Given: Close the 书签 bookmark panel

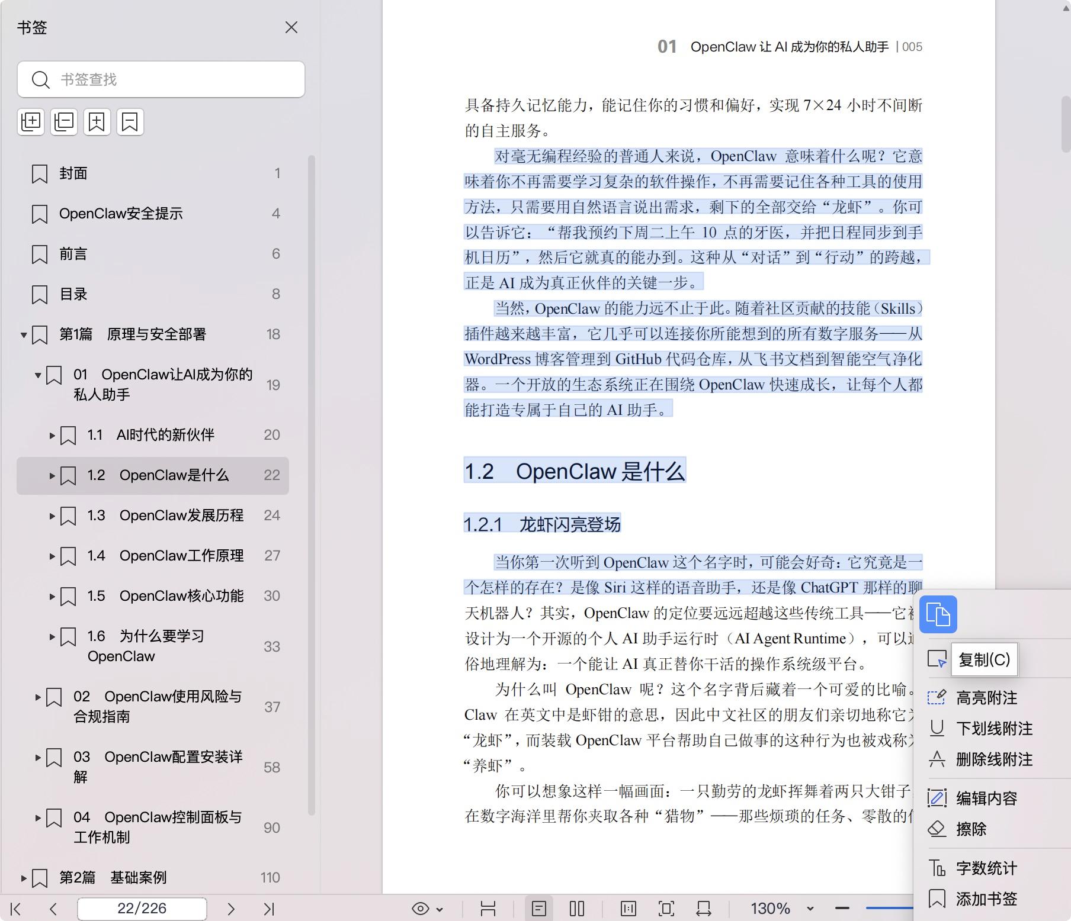Looking at the screenshot, I should point(291,28).
